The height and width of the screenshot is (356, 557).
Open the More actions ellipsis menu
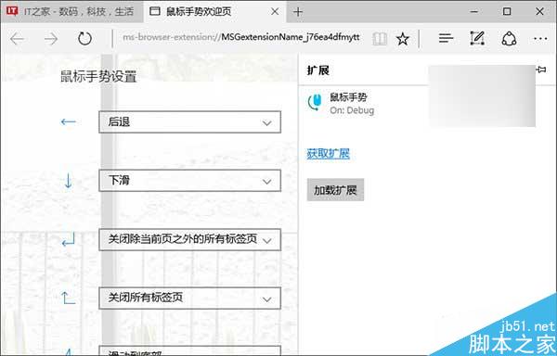(x=540, y=38)
